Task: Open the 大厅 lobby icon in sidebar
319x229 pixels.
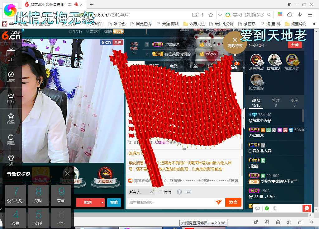Action: pos(11,55)
